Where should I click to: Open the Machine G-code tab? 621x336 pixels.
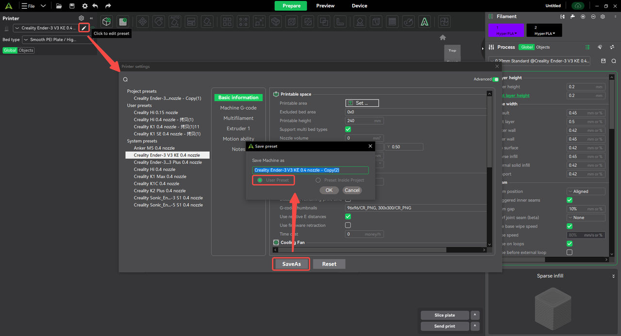pos(238,108)
